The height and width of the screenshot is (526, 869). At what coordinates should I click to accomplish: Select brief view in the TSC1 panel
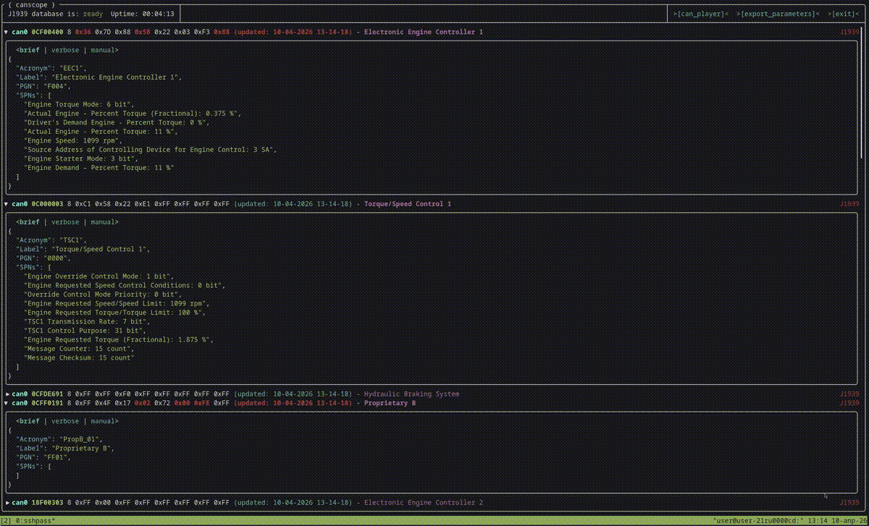(x=30, y=222)
